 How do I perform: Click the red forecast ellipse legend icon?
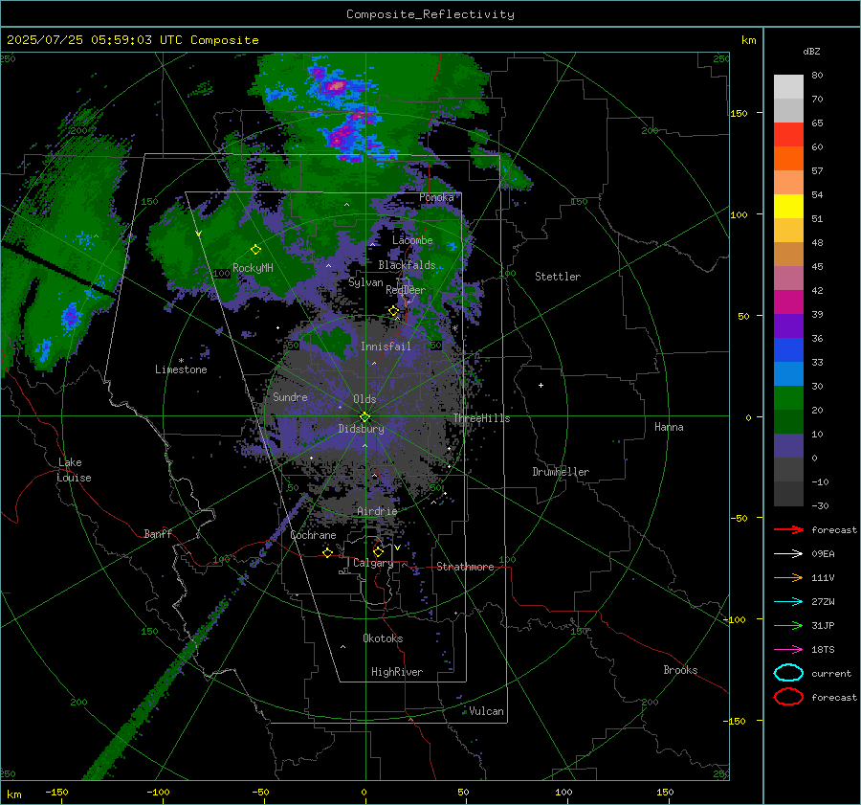(x=788, y=697)
